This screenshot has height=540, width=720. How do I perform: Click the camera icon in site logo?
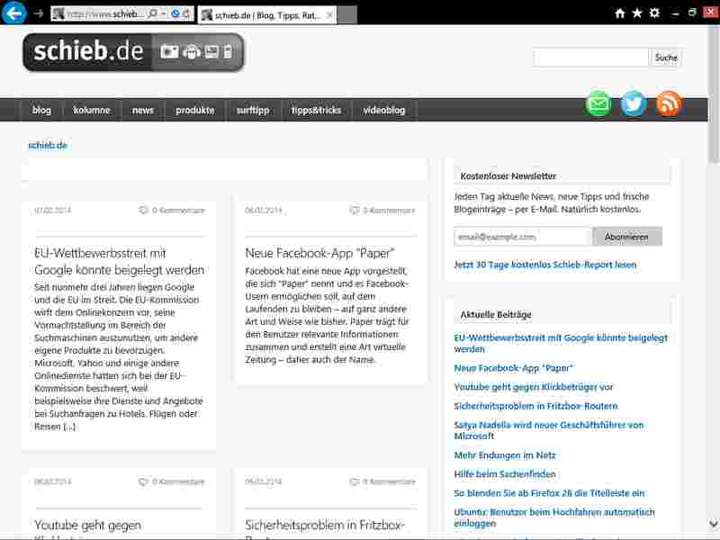click(x=169, y=51)
